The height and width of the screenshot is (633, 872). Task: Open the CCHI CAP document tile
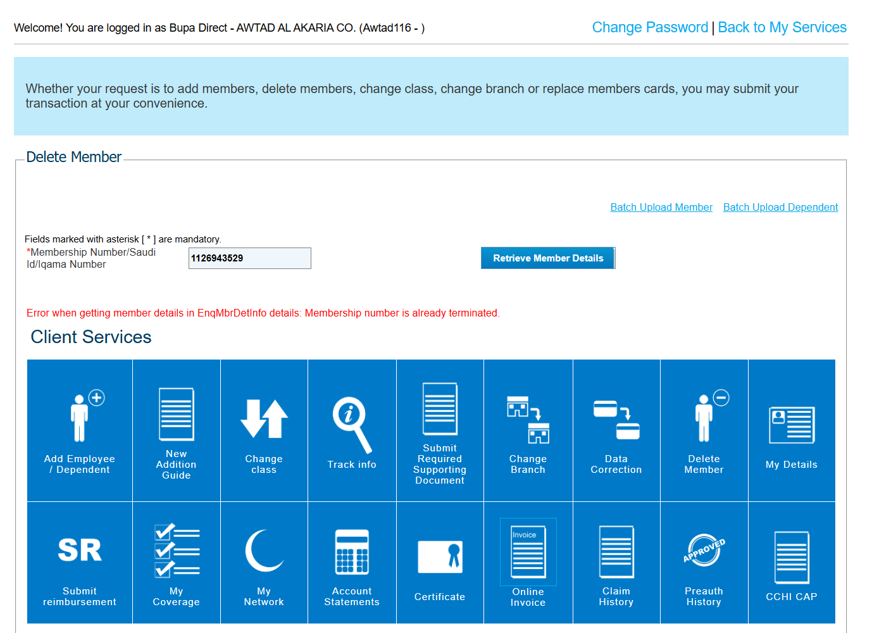[792, 563]
